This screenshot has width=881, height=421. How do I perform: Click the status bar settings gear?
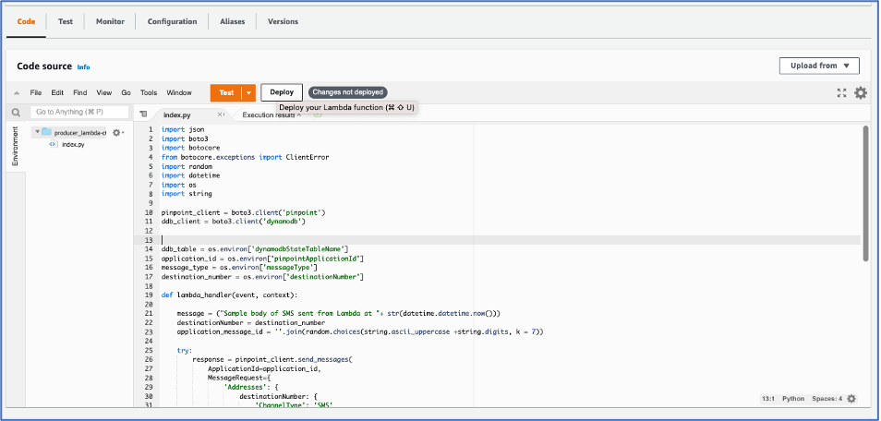pyautogui.click(x=851, y=399)
